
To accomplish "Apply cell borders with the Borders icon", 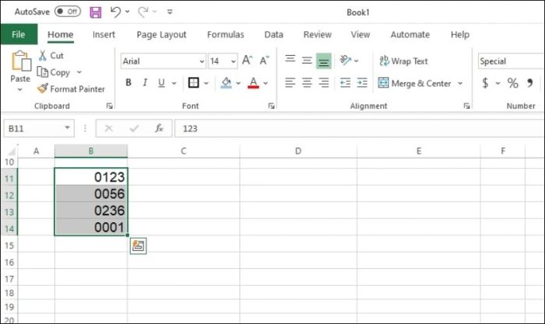I will click(x=193, y=82).
